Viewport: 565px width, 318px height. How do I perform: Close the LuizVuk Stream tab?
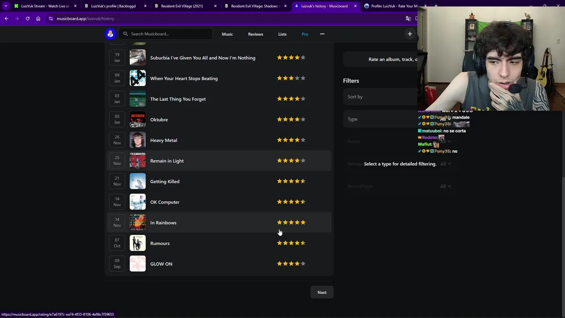pyautogui.click(x=75, y=6)
